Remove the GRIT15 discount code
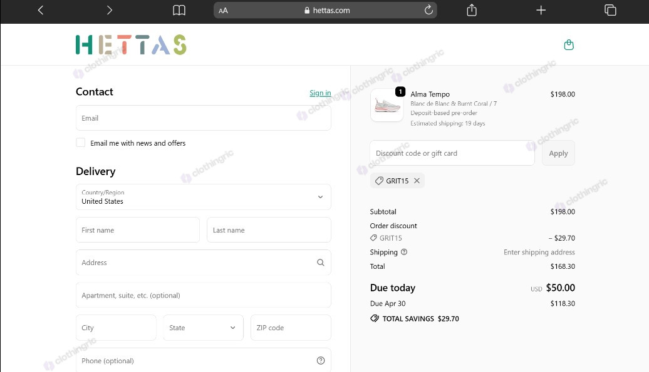649x372 pixels. (417, 181)
